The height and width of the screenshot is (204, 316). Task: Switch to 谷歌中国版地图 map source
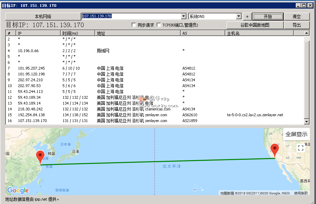(x=255, y=25)
